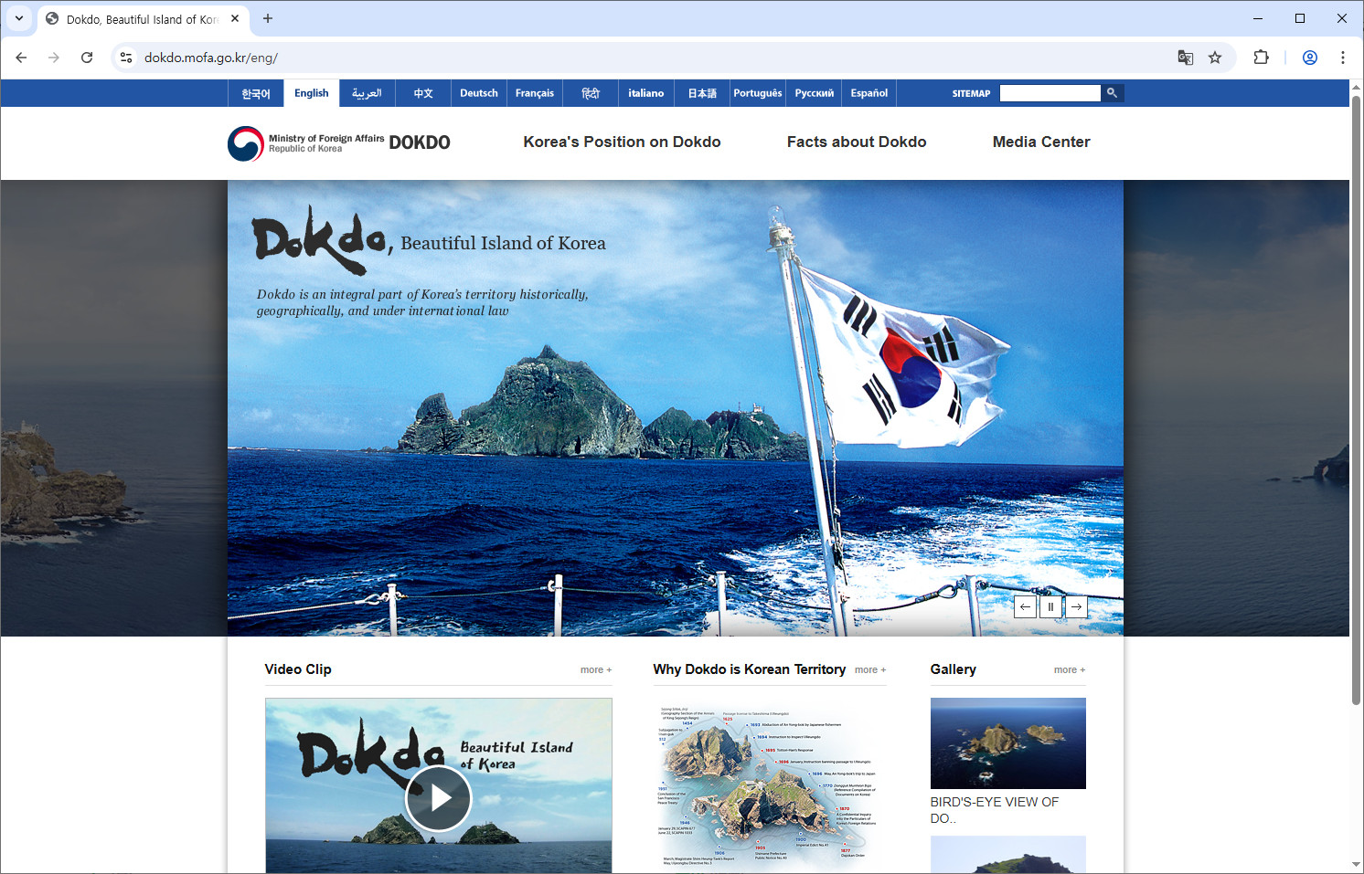Play the Dokdo video clip
Viewport: 1364px width, 874px height.
(x=438, y=798)
